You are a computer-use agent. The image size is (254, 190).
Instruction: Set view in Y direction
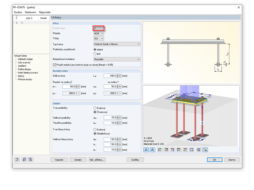172,150
